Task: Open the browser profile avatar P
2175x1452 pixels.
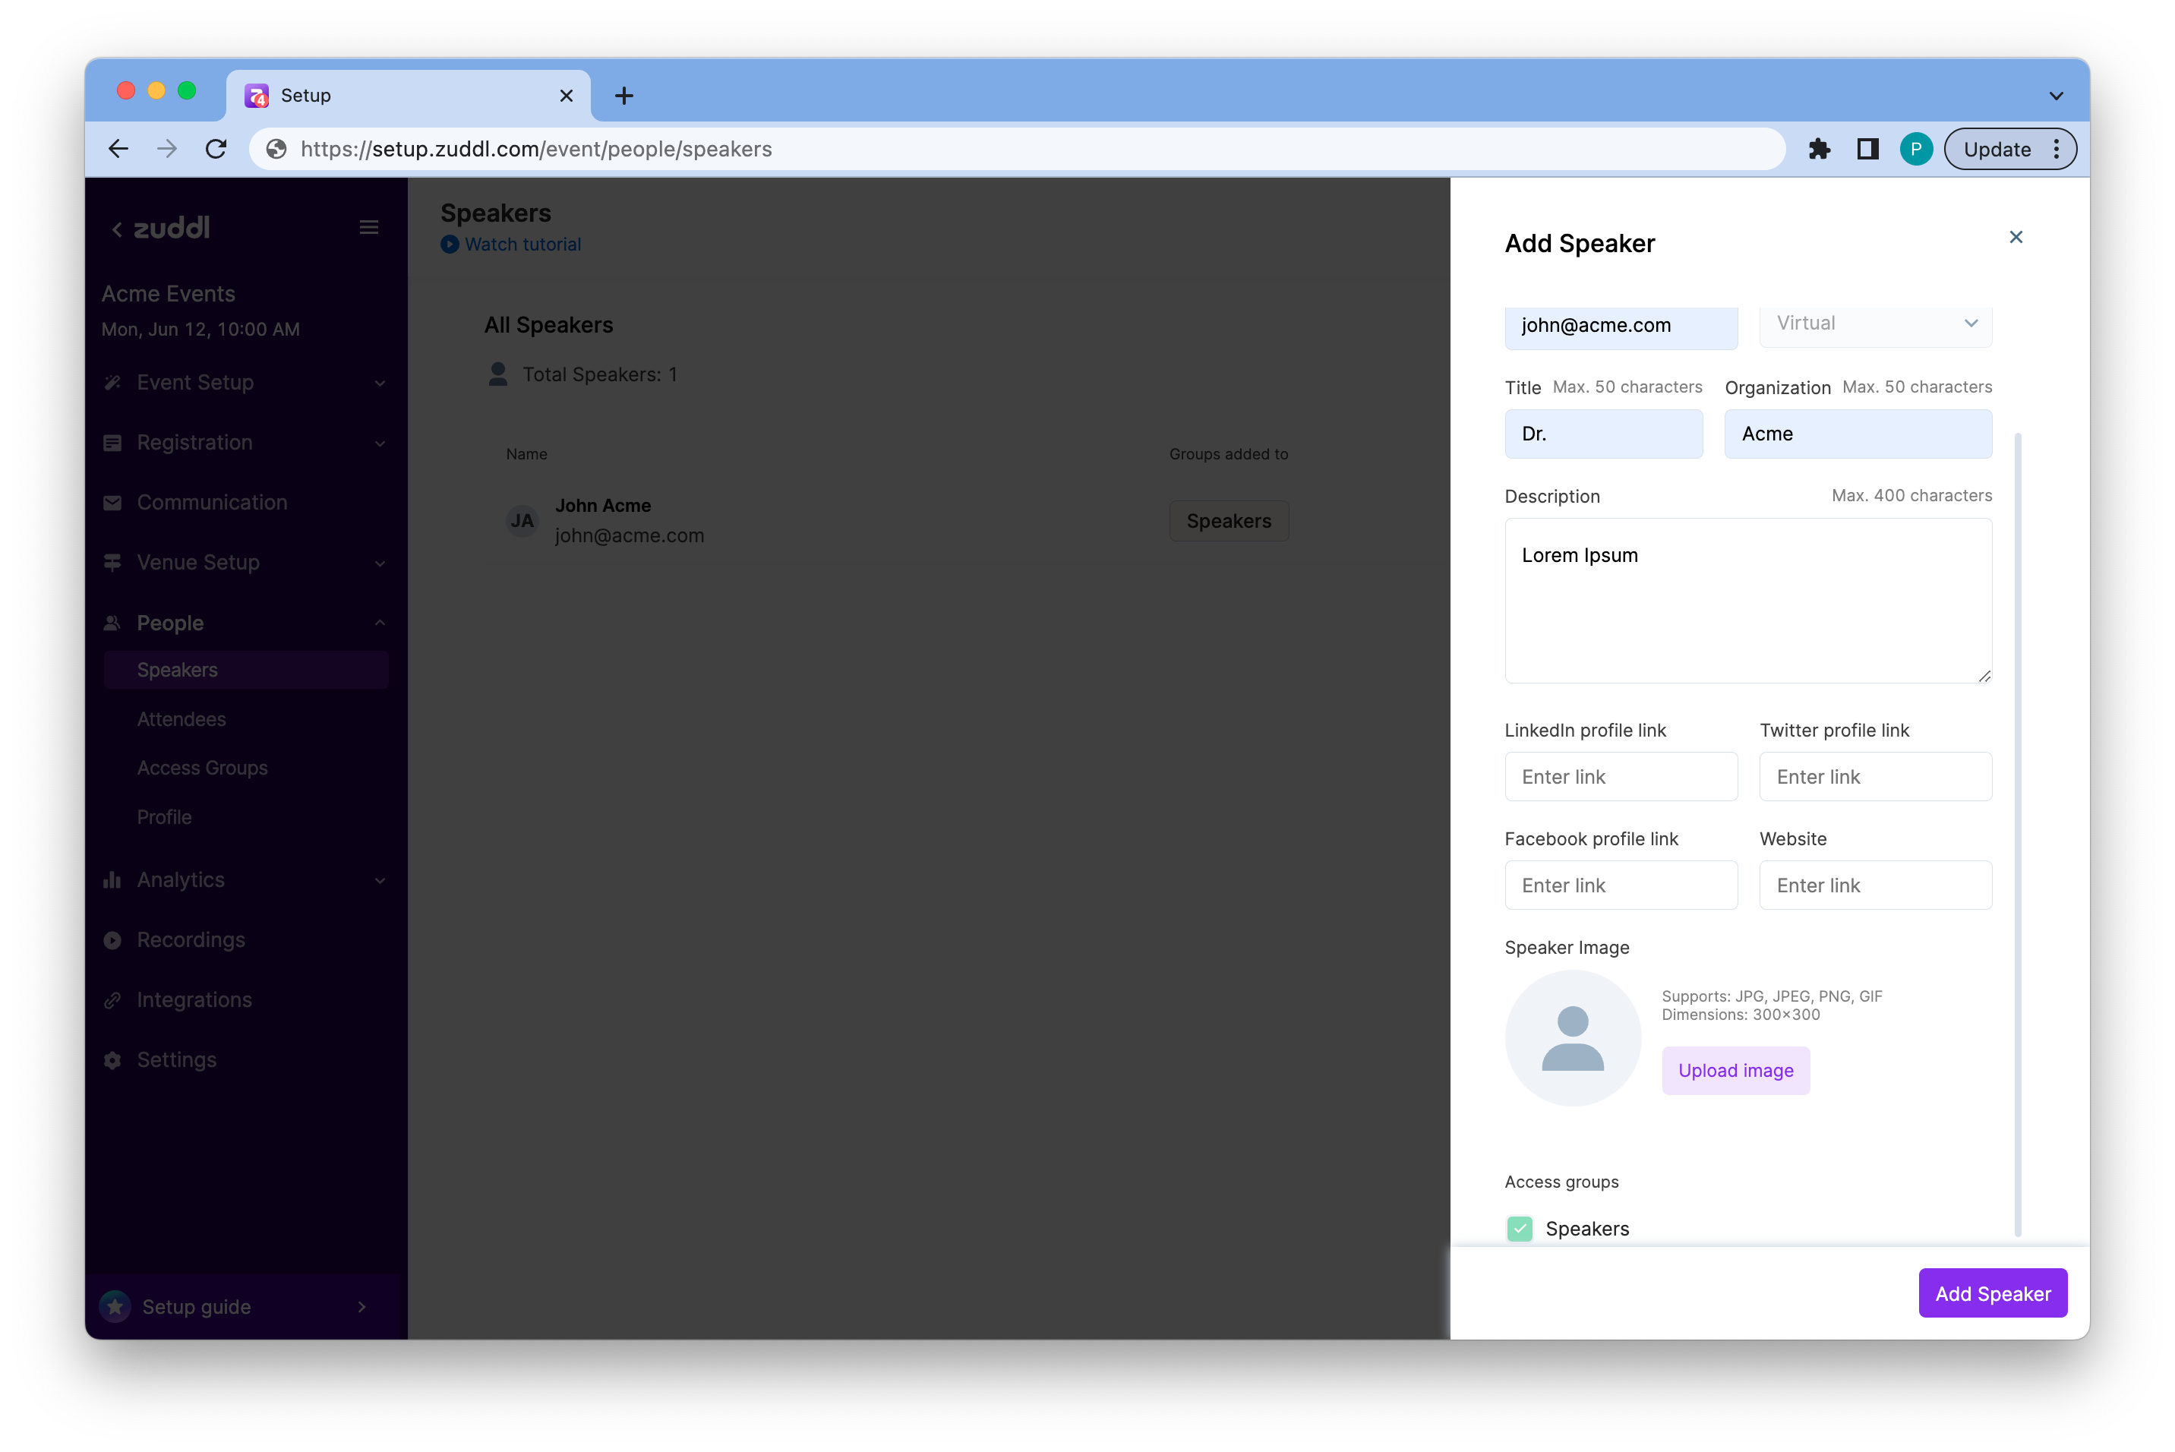Action: 1916,149
